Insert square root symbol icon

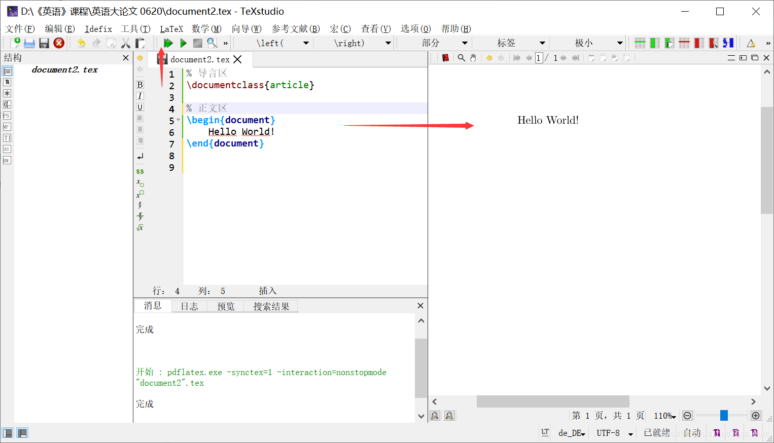point(140,228)
